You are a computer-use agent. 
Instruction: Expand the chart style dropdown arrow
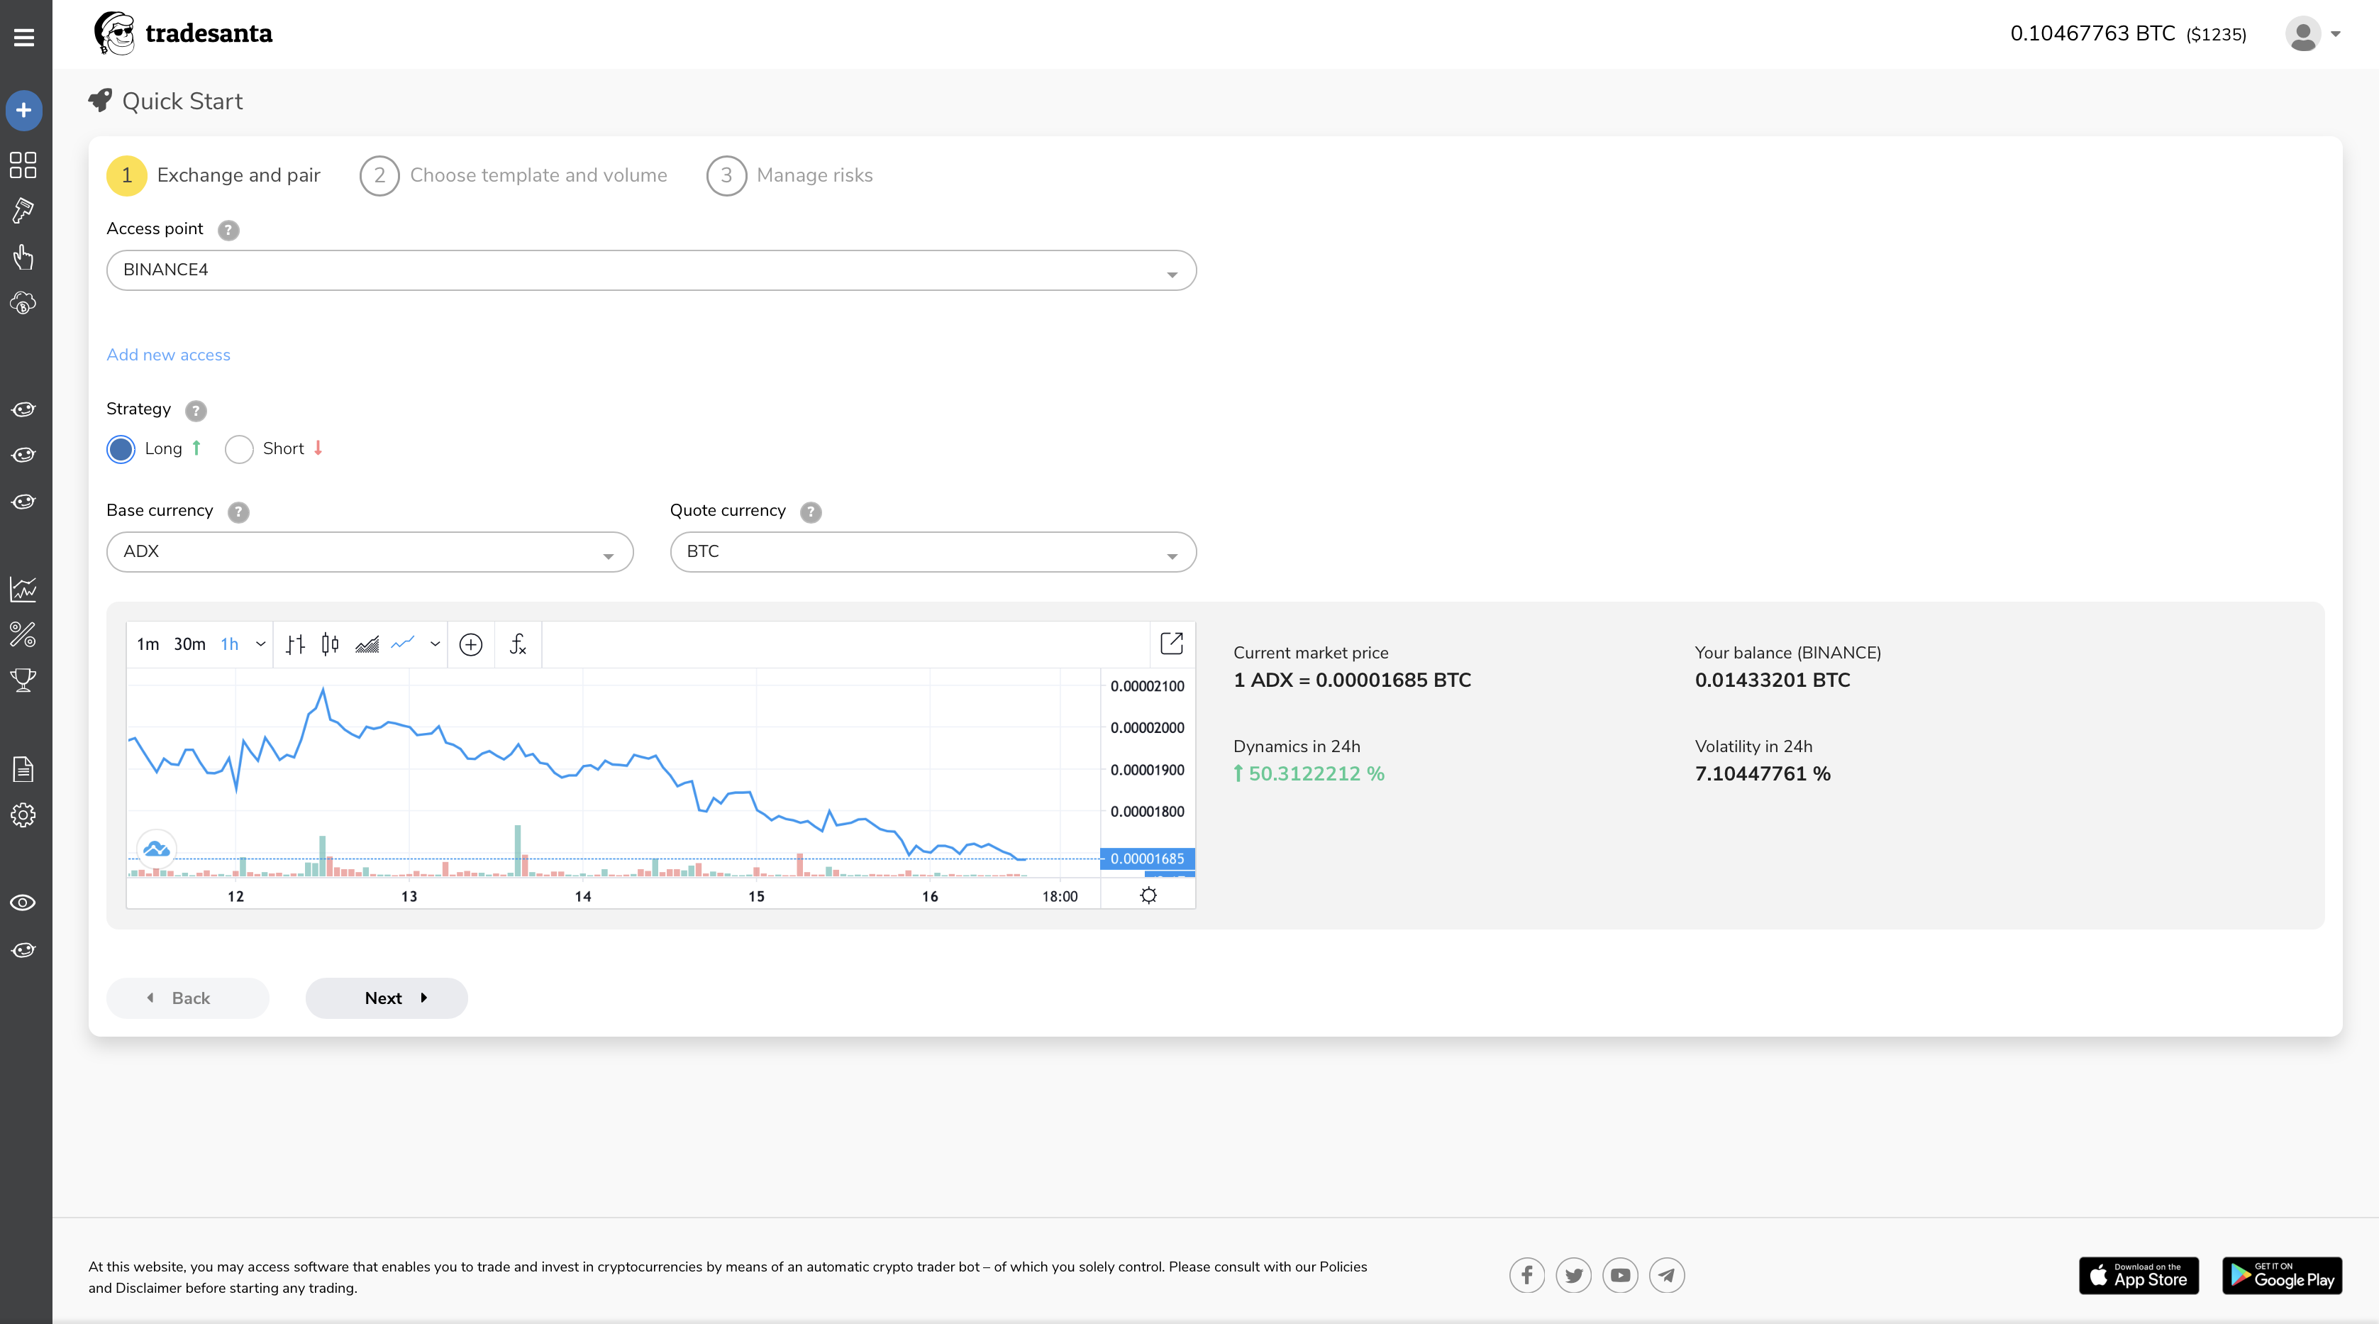(x=435, y=644)
